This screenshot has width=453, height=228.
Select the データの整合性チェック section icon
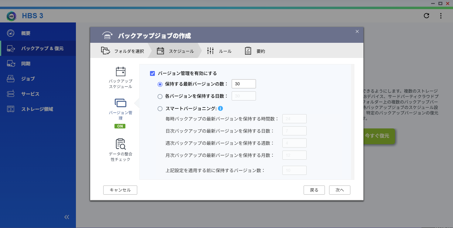[121, 144]
